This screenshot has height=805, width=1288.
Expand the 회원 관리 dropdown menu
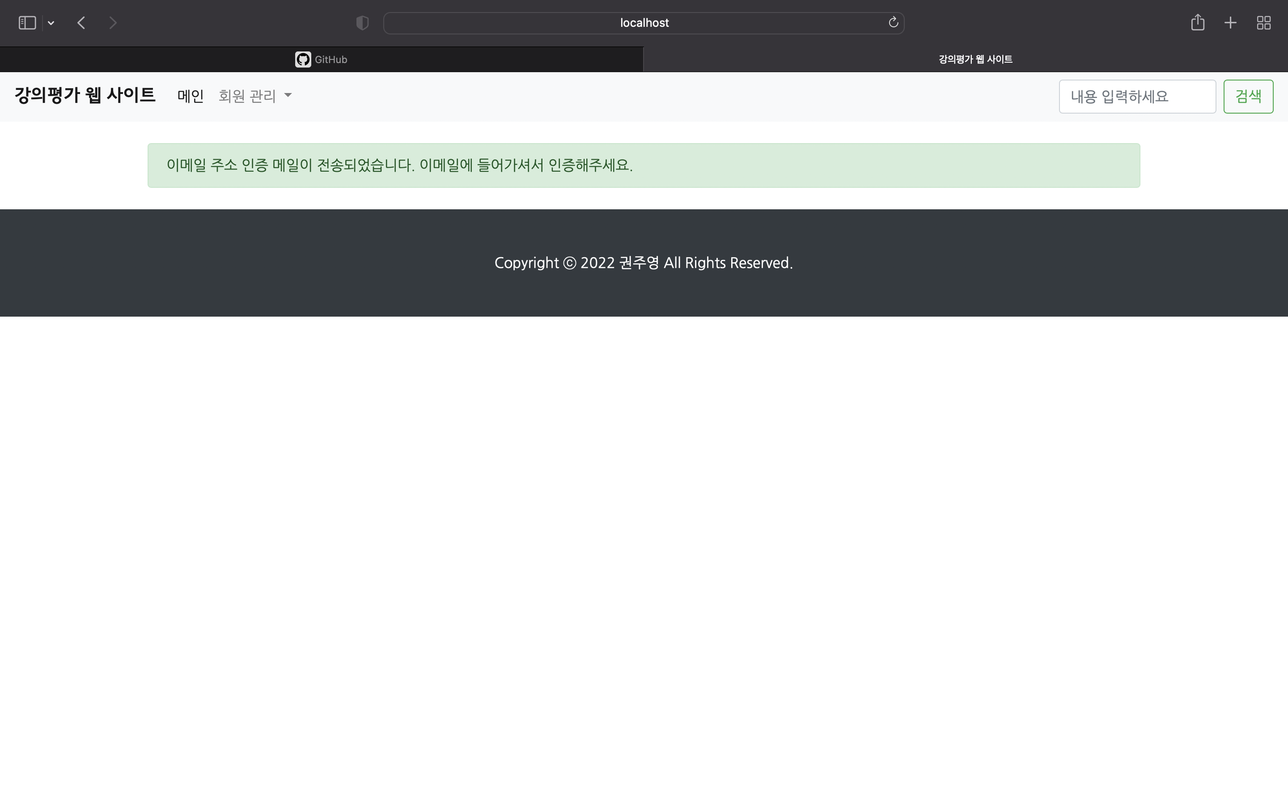click(255, 96)
